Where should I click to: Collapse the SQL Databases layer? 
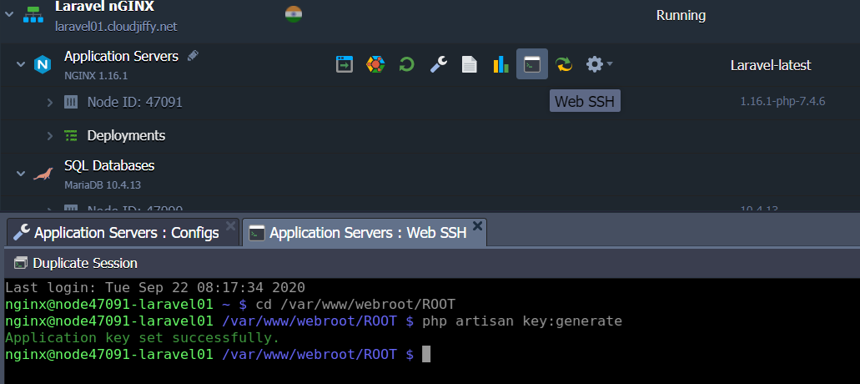pos(21,174)
